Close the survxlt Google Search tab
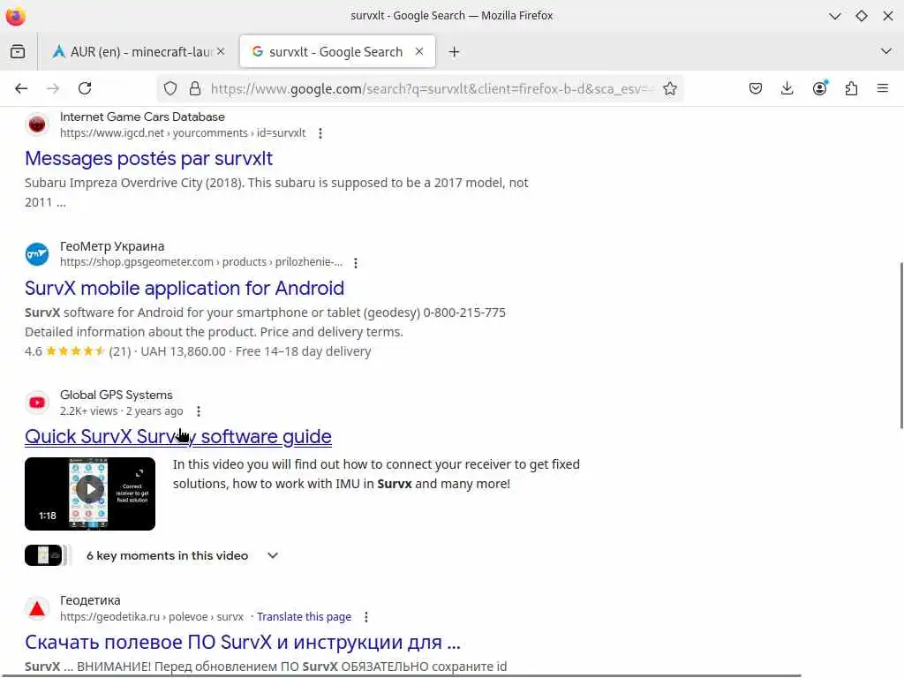Image resolution: width=904 pixels, height=678 pixels. coord(419,51)
